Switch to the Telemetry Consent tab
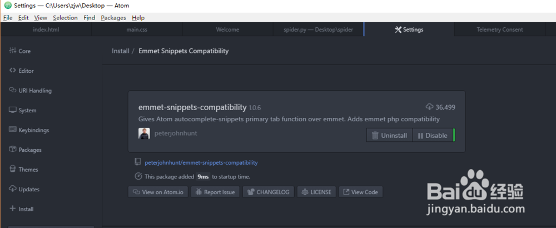 [500, 30]
